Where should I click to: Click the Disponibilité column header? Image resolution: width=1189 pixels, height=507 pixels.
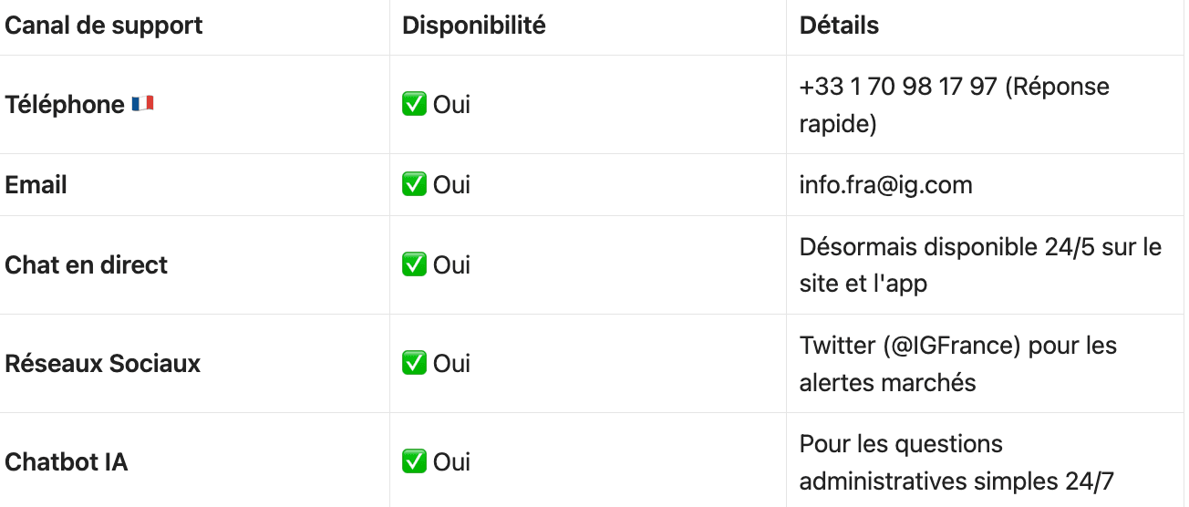point(474,26)
